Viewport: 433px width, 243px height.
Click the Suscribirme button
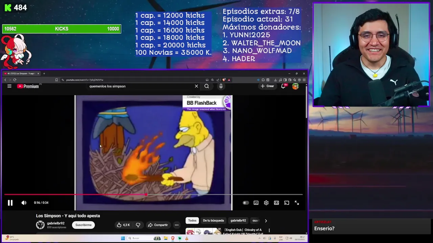(x=83, y=225)
